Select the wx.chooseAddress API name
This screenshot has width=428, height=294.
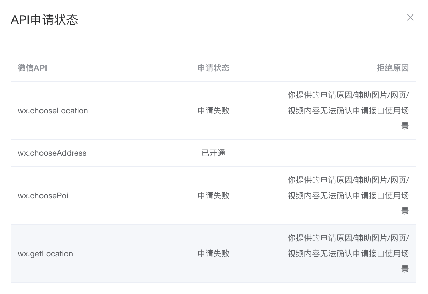coord(52,153)
